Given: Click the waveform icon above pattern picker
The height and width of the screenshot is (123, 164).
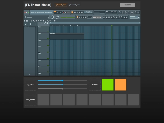Looking at the screenshot, I should [x=30, y=24].
